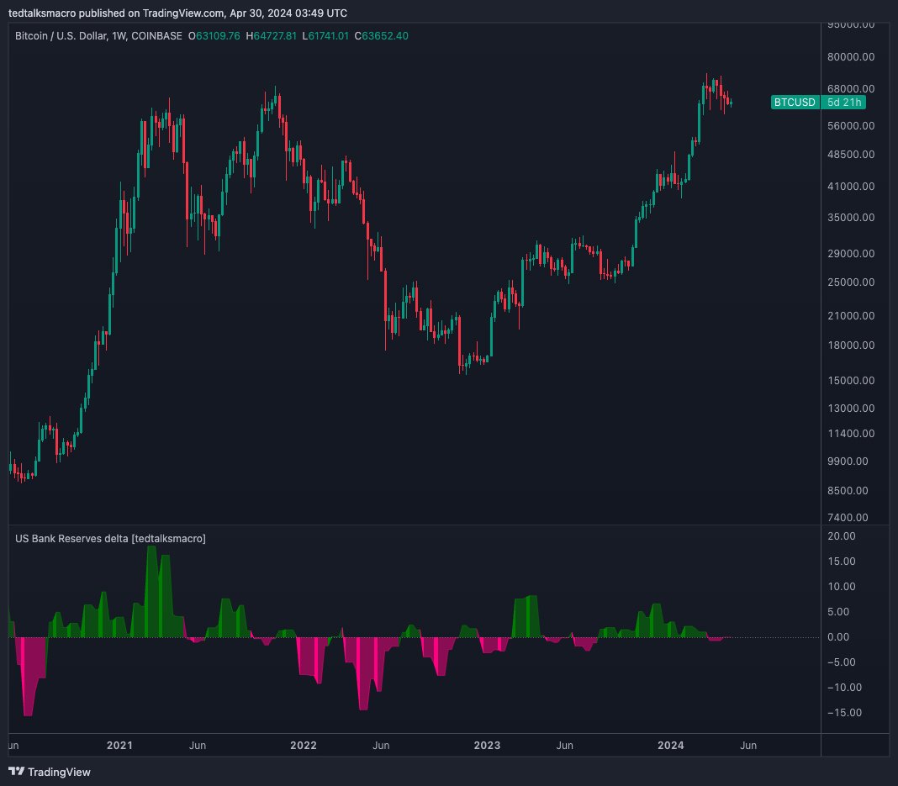Click the US Bank Reserves delta indicator label

pyautogui.click(x=110, y=538)
